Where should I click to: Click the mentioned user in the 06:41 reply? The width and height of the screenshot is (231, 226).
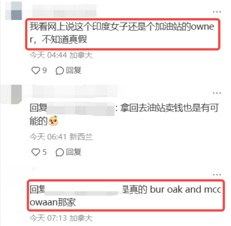point(81,108)
